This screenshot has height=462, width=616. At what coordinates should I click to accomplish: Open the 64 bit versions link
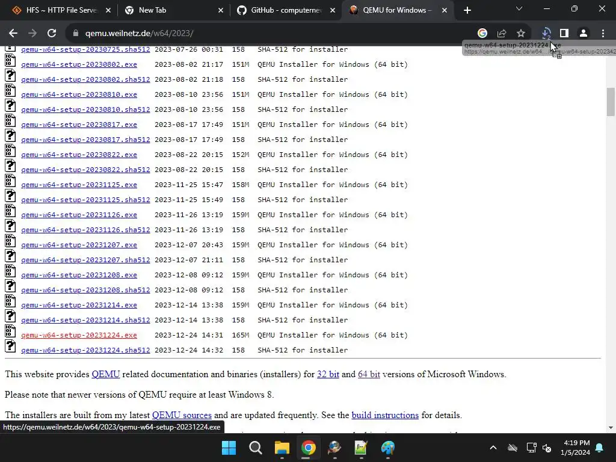click(369, 374)
